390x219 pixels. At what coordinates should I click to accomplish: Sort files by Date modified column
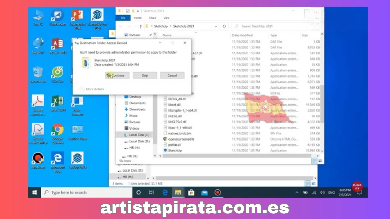[242, 35]
